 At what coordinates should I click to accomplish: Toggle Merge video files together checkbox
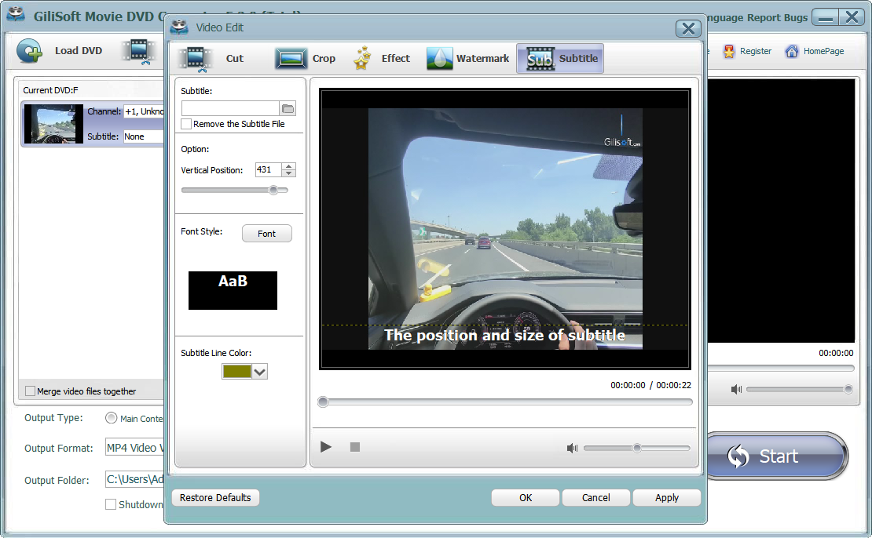pyautogui.click(x=30, y=391)
